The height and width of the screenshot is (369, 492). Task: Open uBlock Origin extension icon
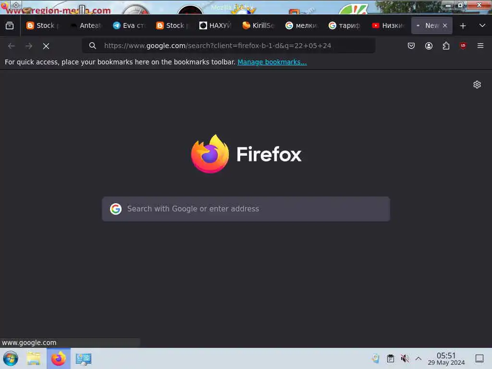[x=463, y=46]
